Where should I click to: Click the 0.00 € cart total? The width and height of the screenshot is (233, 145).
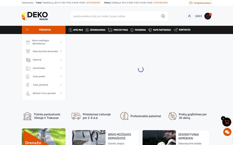(x=198, y=16)
